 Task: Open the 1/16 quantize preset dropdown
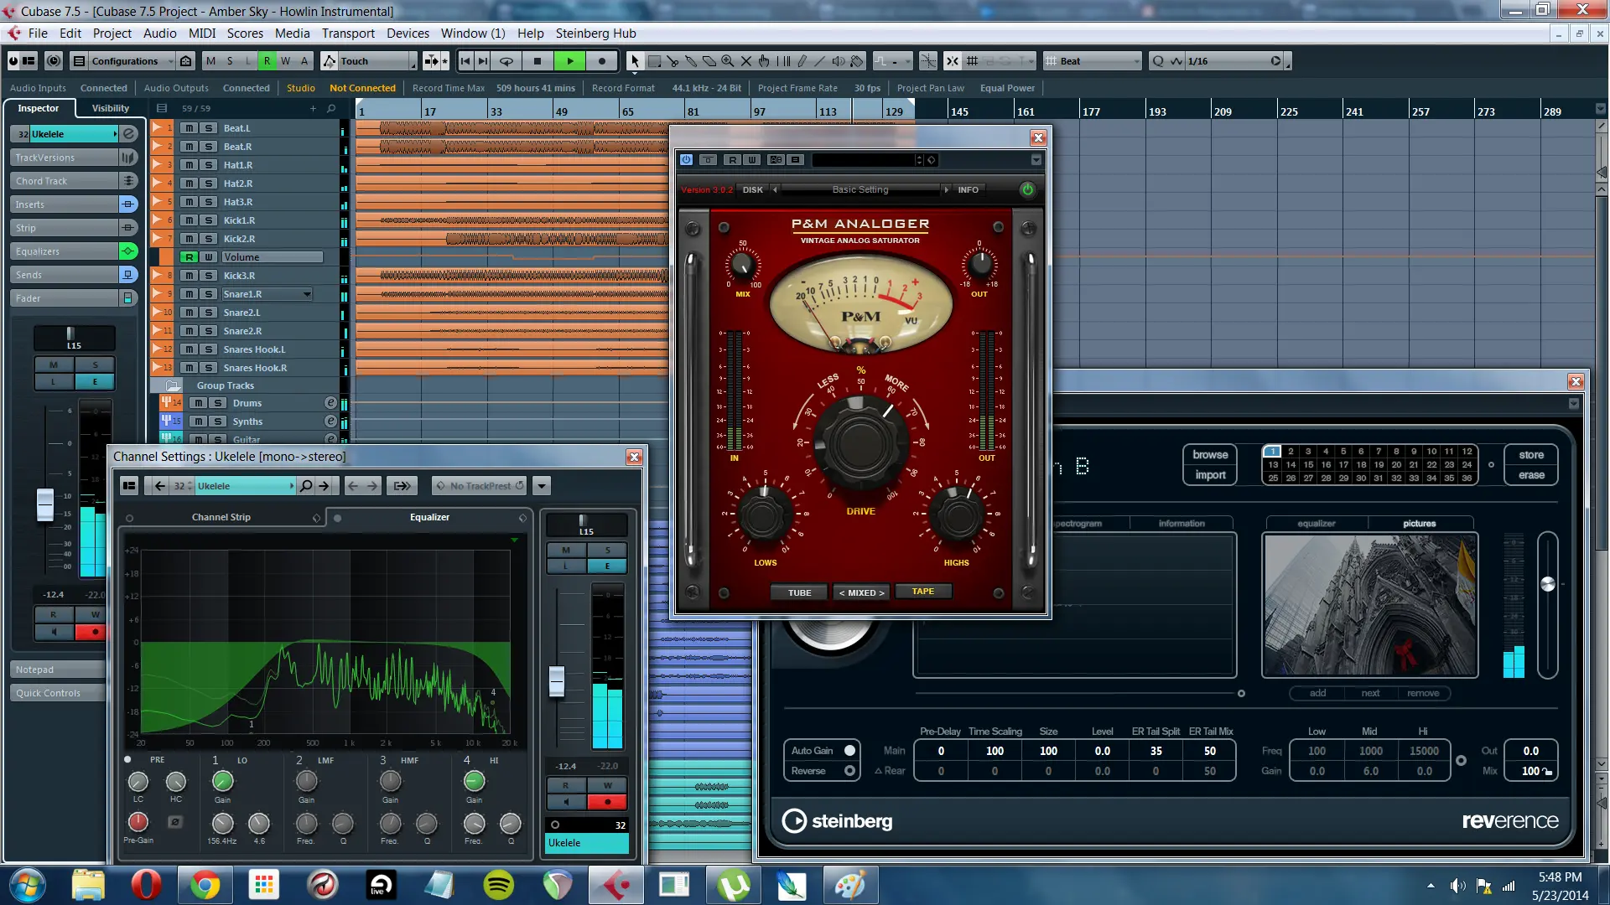(x=1233, y=61)
